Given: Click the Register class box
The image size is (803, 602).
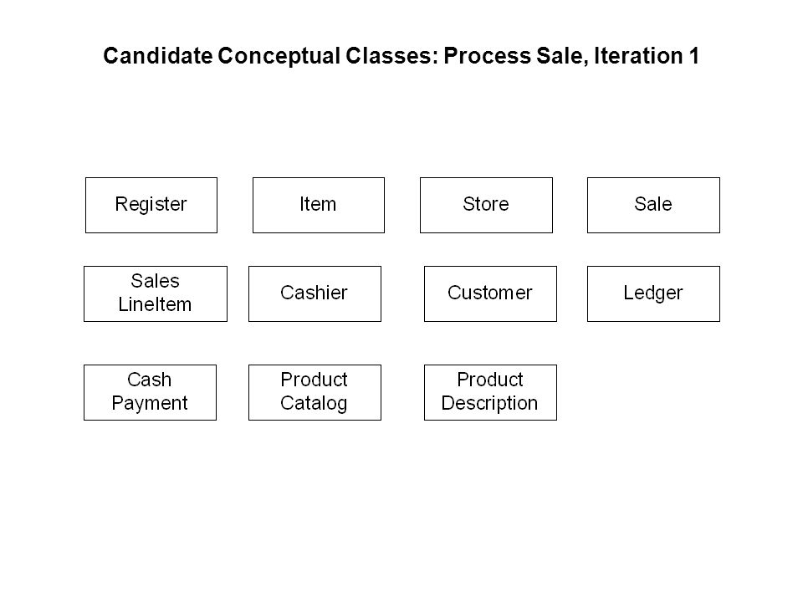Looking at the screenshot, I should 151,206.
